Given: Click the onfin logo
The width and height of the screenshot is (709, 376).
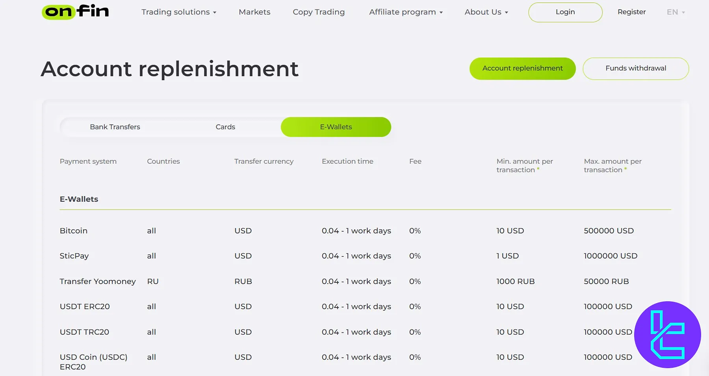Looking at the screenshot, I should click(x=75, y=12).
